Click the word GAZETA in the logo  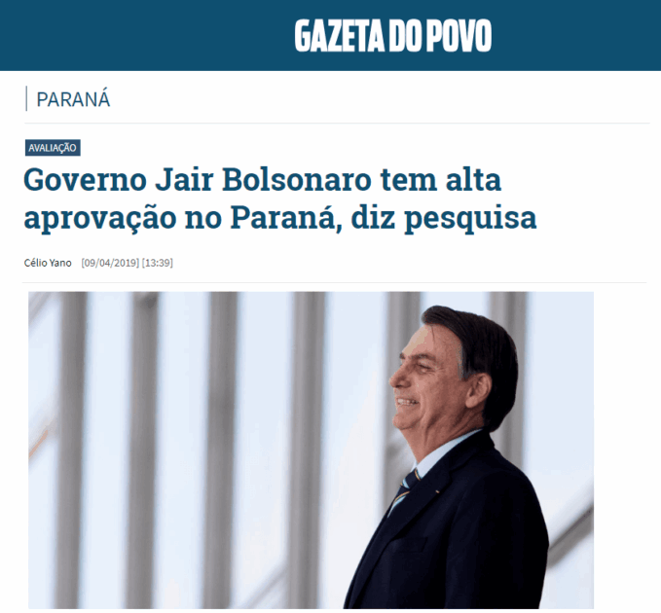[340, 36]
